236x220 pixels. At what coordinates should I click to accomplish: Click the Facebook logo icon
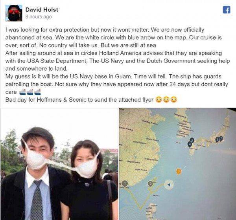(227, 10)
